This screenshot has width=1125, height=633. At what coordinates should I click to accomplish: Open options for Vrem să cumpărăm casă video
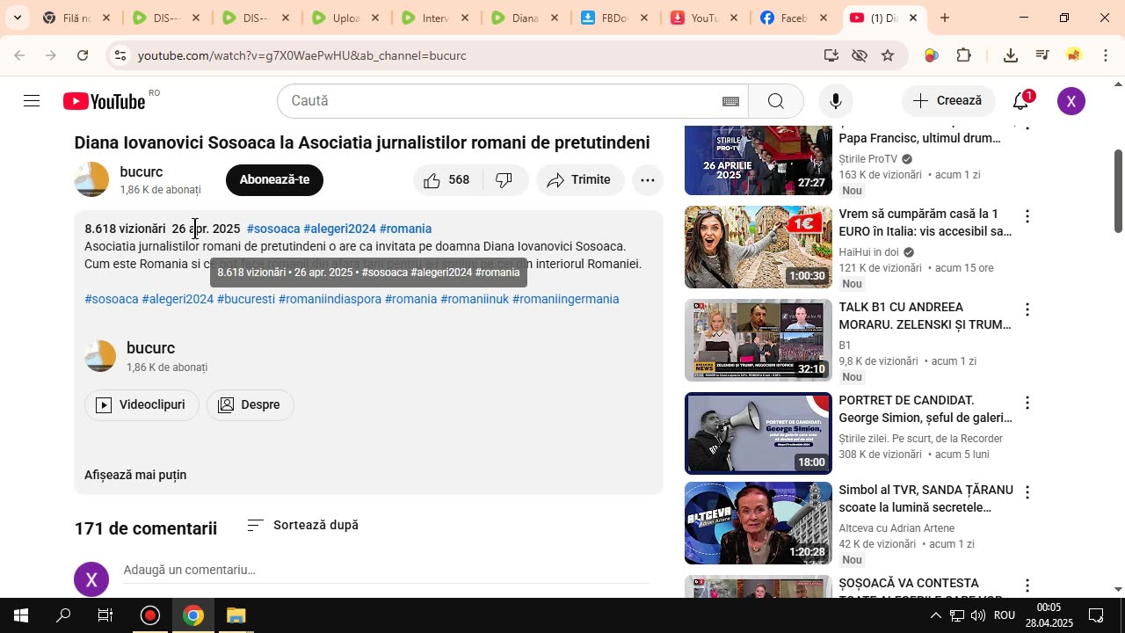(x=1027, y=216)
